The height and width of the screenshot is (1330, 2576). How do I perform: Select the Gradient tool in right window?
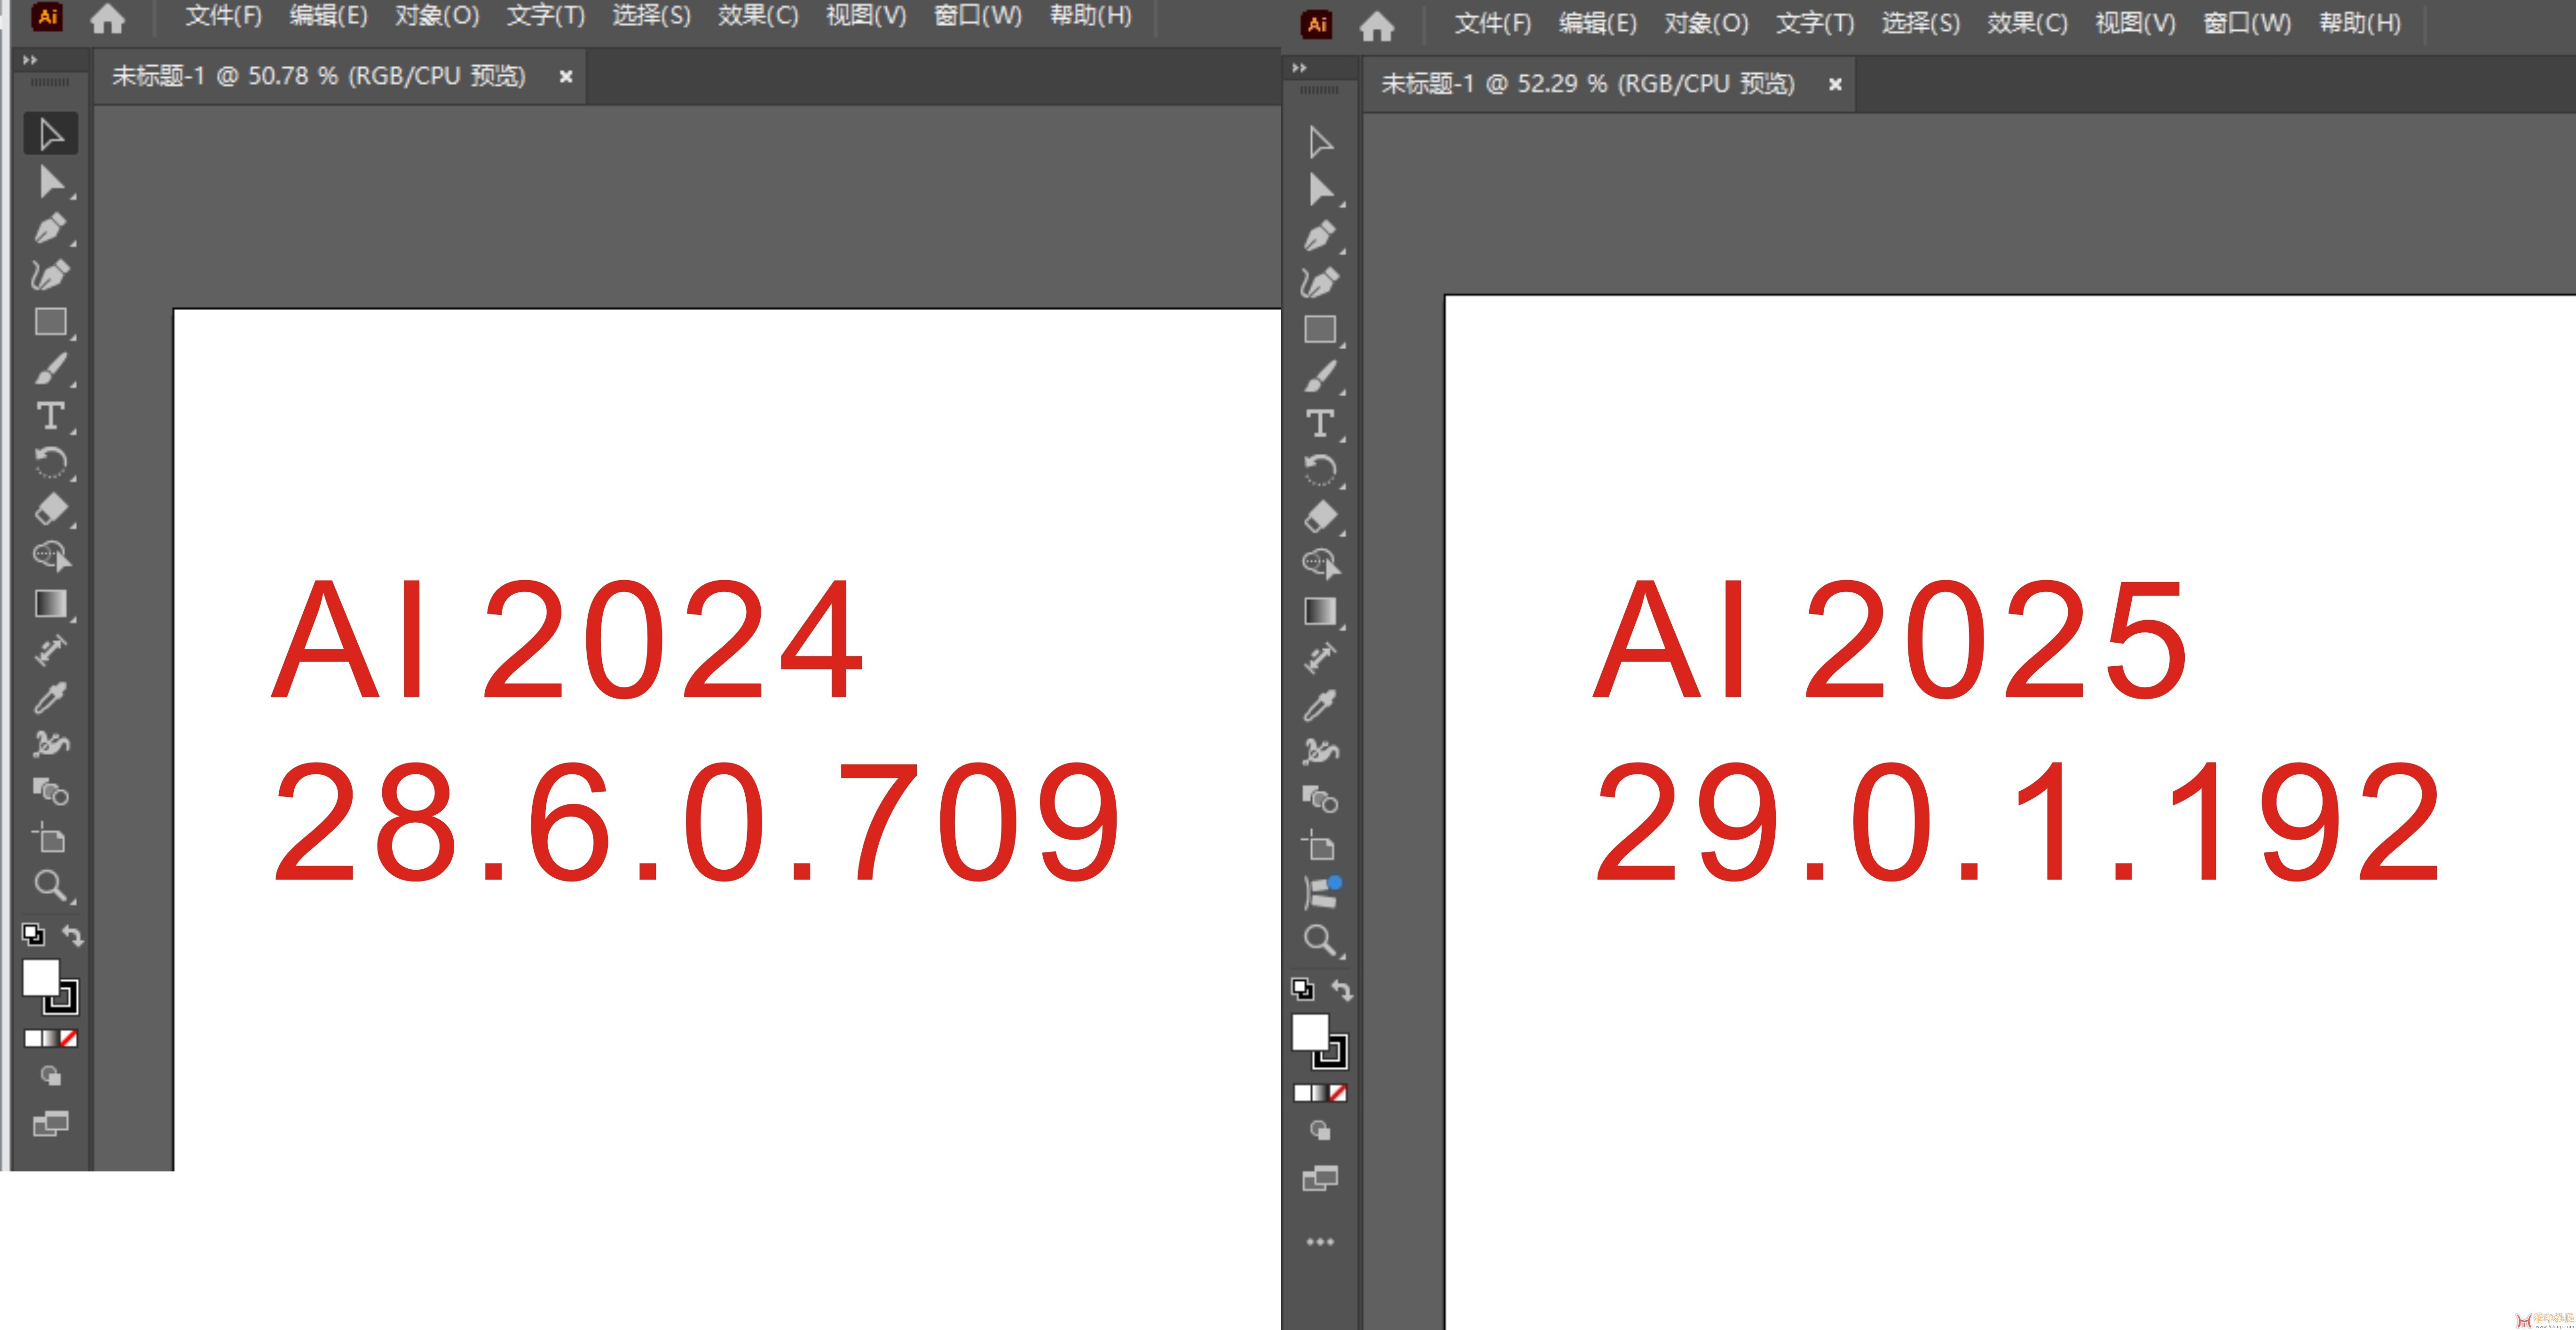pyautogui.click(x=1320, y=611)
